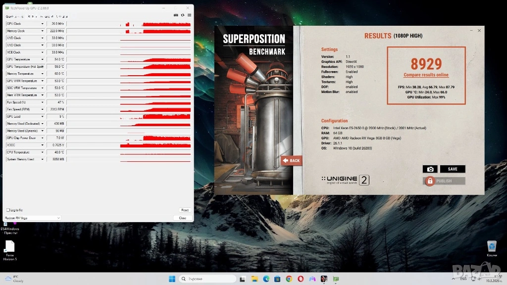Expand GPU Temperature sensor dropdown
Screen dimensions: 507x285
(x=42, y=59)
